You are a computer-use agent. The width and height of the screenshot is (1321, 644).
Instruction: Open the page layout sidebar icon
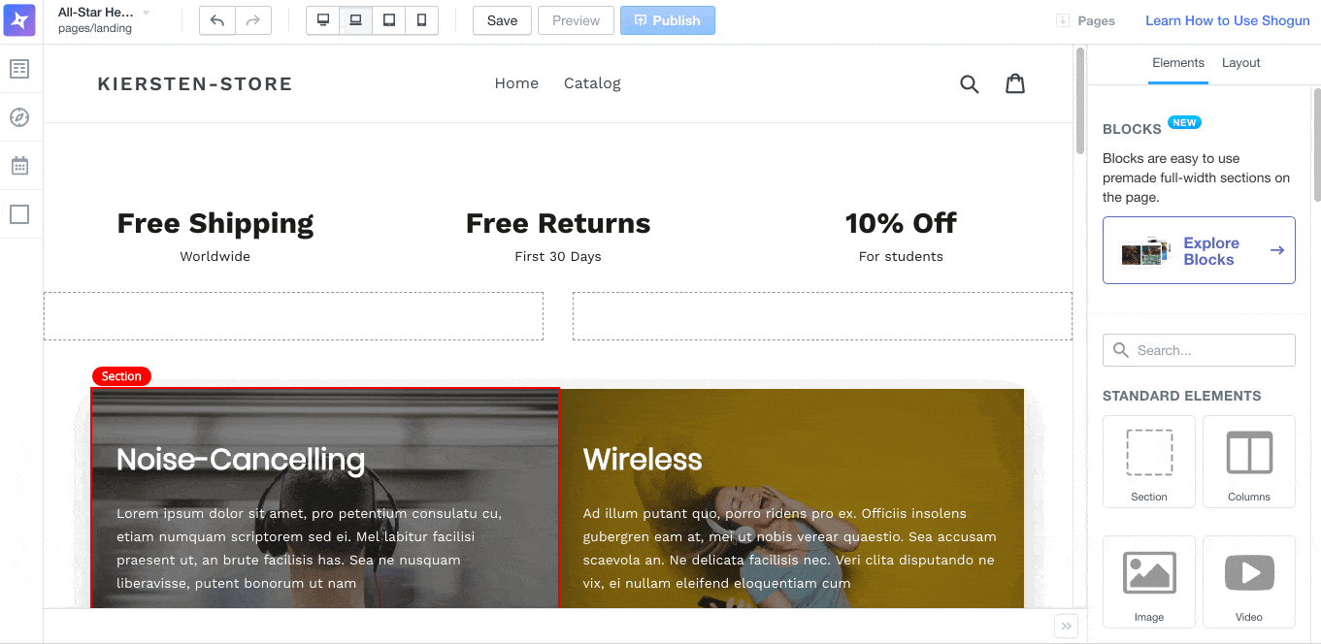point(19,69)
